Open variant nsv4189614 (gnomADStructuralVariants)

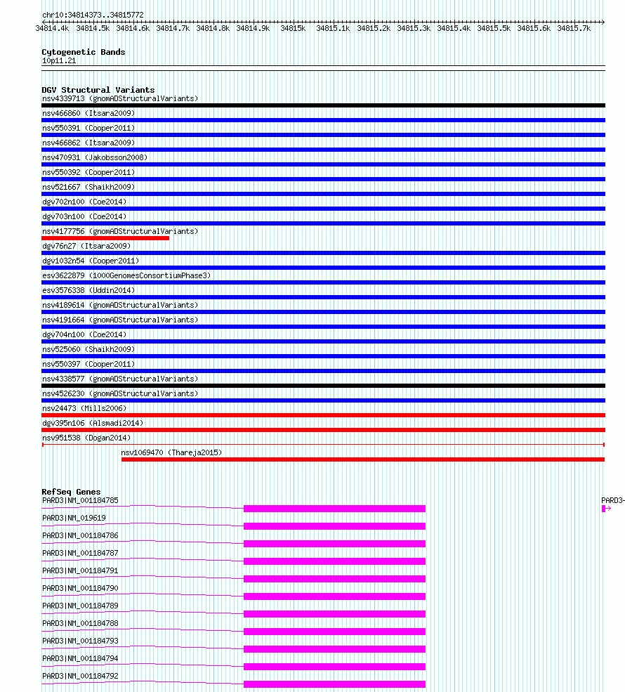tap(120, 305)
